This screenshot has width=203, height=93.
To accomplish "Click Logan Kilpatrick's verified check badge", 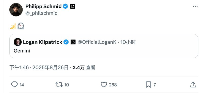I will [66, 42].
